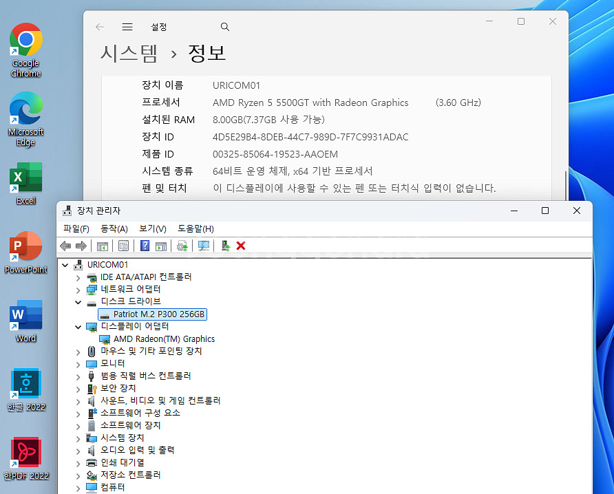Open the 보기(V) menu in Device Manager
This screenshot has height=494, width=614.
click(151, 228)
